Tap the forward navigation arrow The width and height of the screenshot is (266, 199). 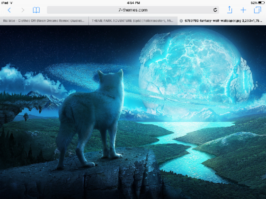pyautogui.click(x=23, y=10)
